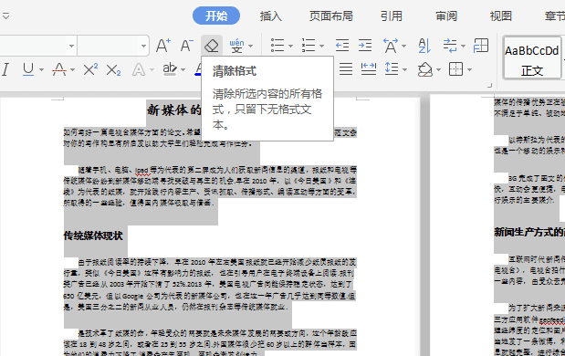Click the wén phonetic guide icon
Screen dimensions: 565x356
(x=236, y=46)
